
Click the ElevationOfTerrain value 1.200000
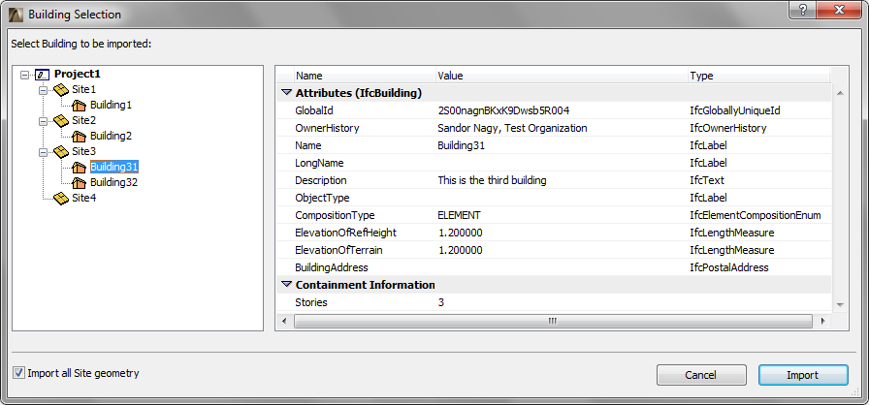[460, 250]
